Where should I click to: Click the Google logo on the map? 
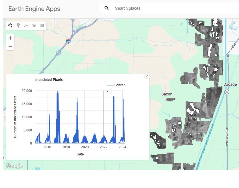click(x=14, y=166)
